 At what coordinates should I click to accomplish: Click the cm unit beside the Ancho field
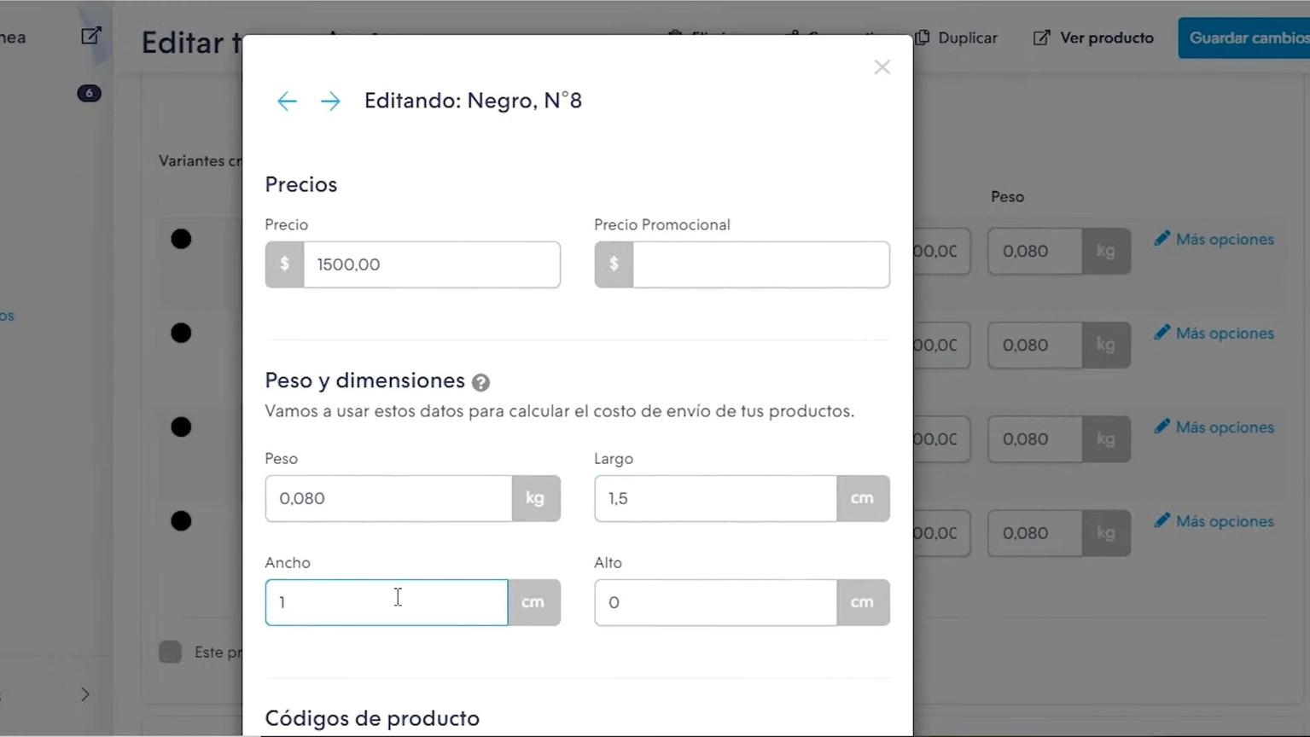[533, 602]
